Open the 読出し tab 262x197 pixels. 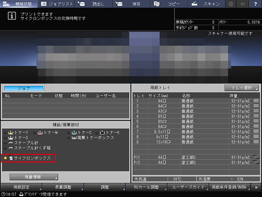(x=94, y=4)
